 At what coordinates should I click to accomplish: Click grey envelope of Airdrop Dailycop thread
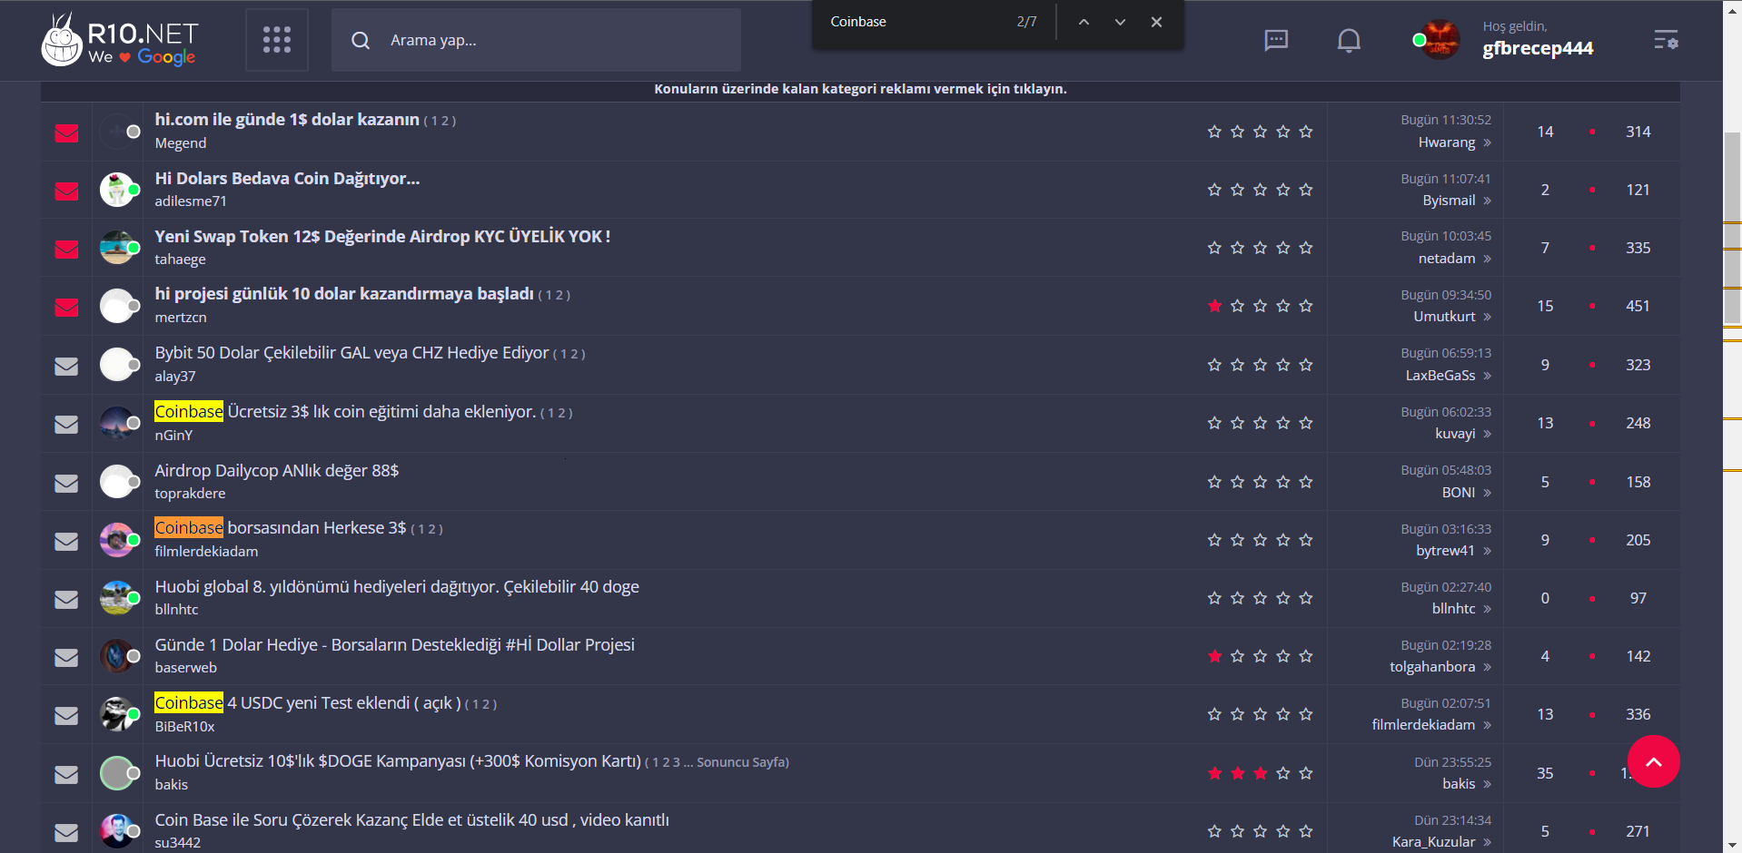pos(66,484)
